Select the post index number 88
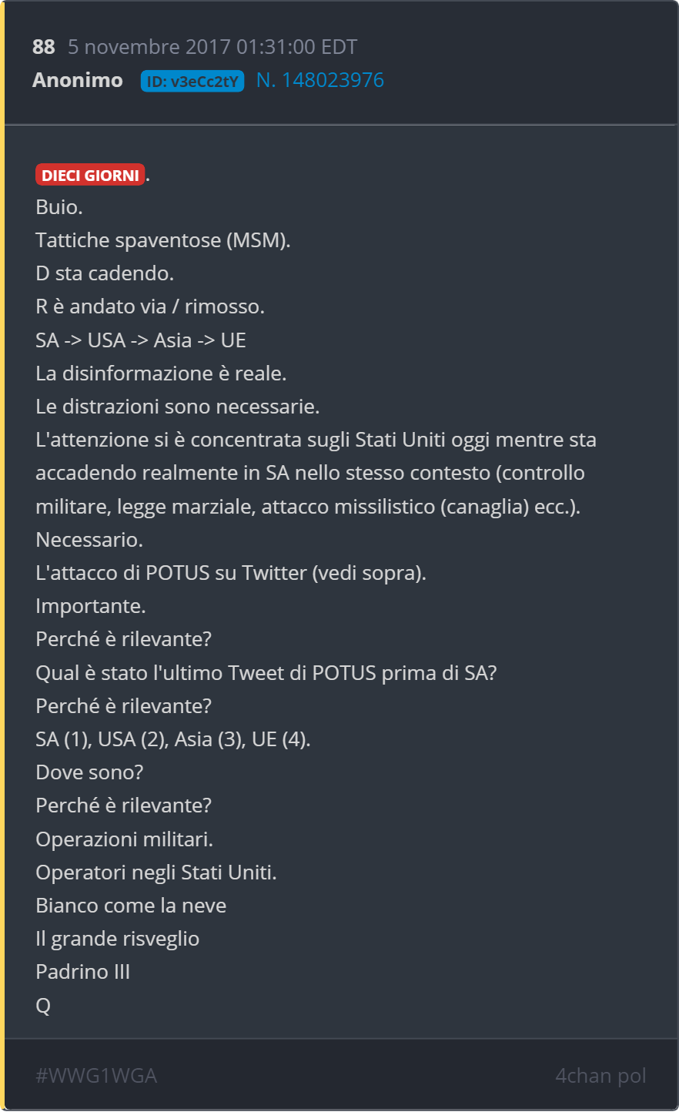Screen dimensions: 679x1112 [44, 47]
